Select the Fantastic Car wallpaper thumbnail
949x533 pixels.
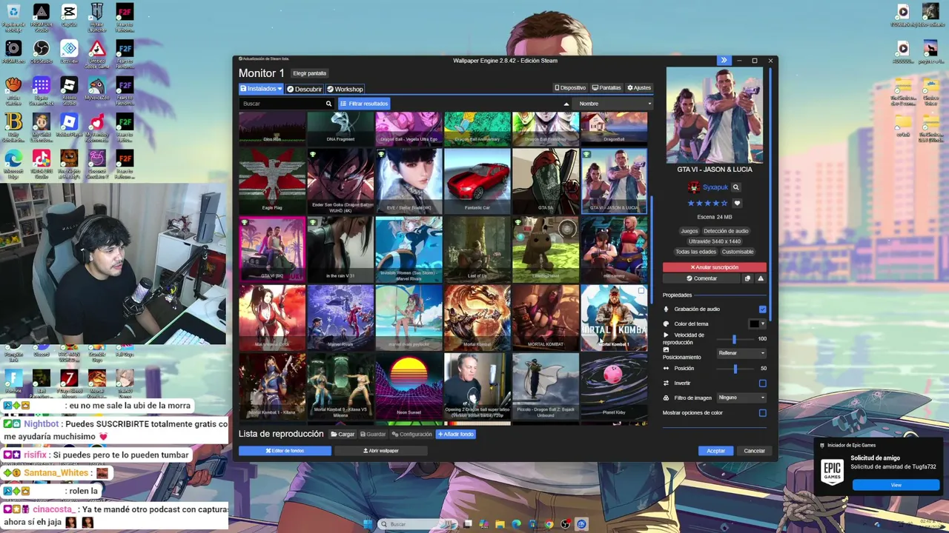(477, 181)
